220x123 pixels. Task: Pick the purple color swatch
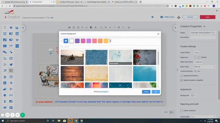(77, 41)
